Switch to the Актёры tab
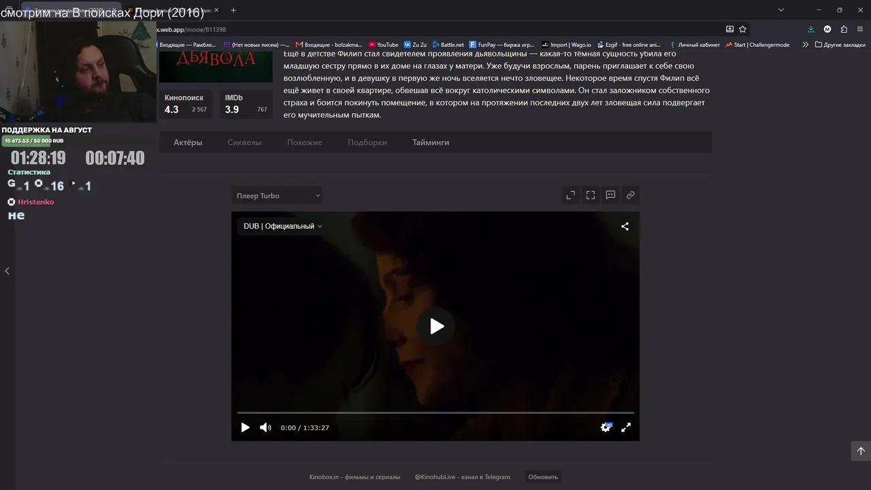 point(188,142)
